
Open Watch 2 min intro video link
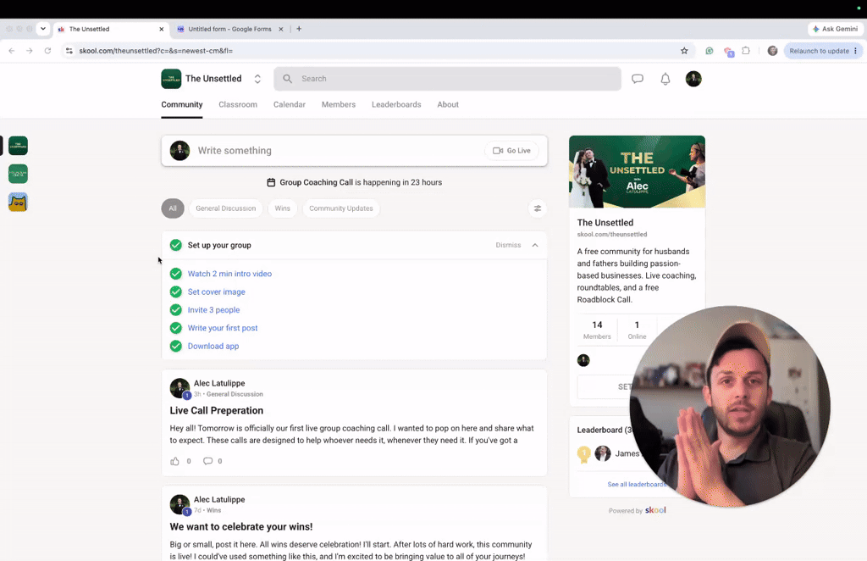point(229,274)
